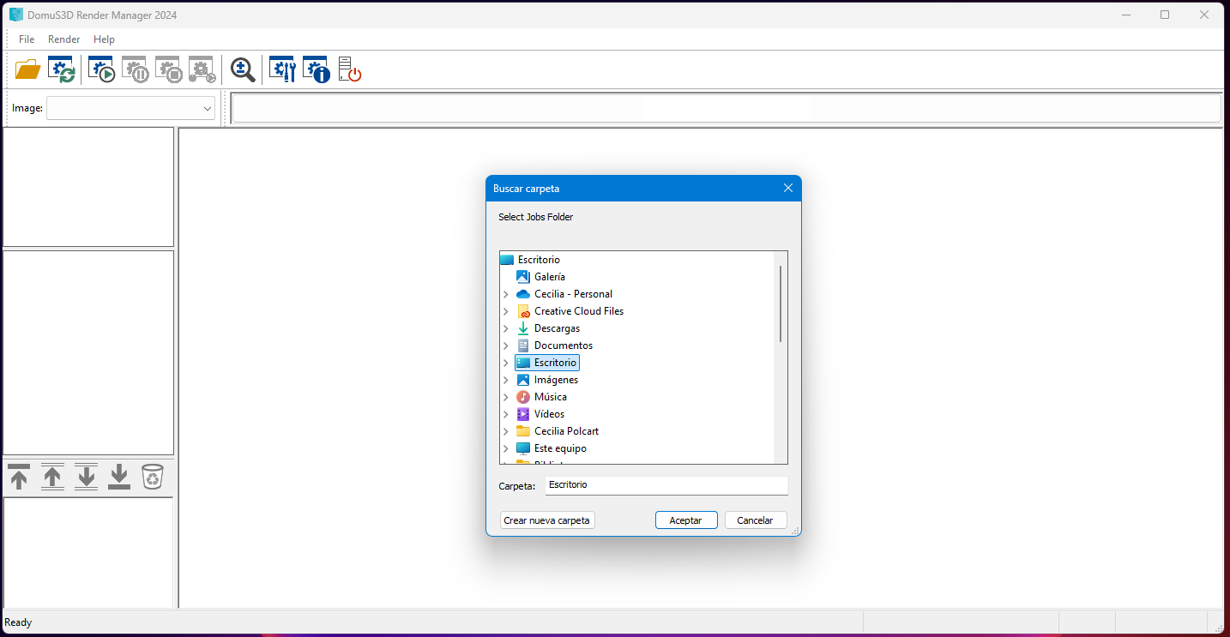Show render job information
The height and width of the screenshot is (637, 1230).
click(x=316, y=69)
